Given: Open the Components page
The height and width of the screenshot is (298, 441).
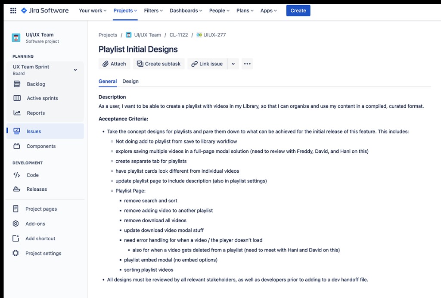Looking at the screenshot, I should coord(41,146).
